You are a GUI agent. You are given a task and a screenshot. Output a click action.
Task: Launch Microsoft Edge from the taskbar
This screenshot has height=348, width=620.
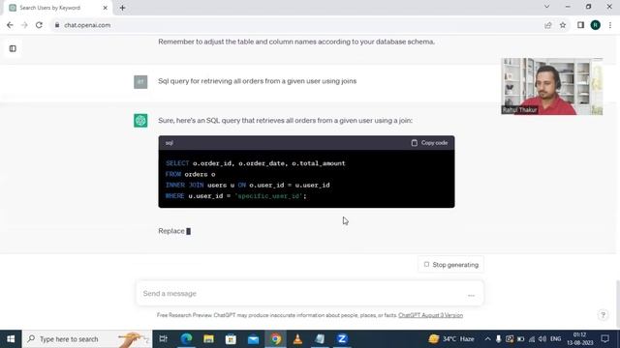coord(186,339)
